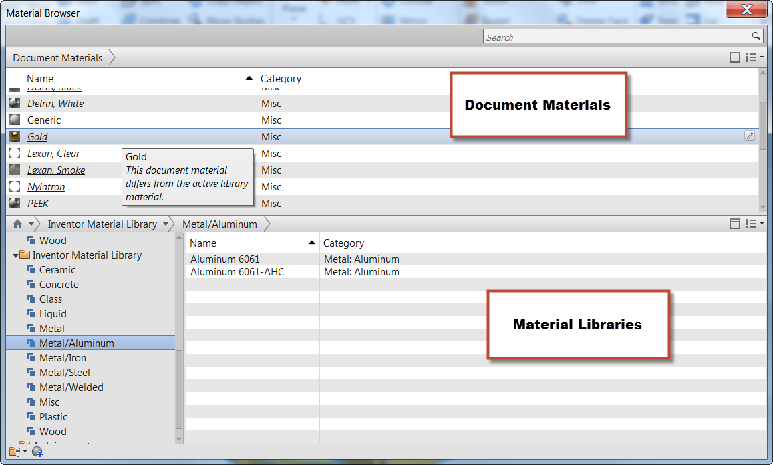Screen dimensions: 773x465
Task: Edit the Gold material using its pencil icon
Action: (750, 136)
